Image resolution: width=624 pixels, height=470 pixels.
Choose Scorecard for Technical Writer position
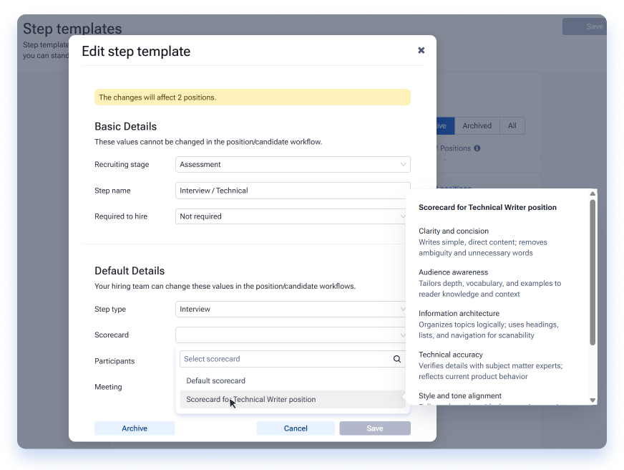[x=293, y=399]
